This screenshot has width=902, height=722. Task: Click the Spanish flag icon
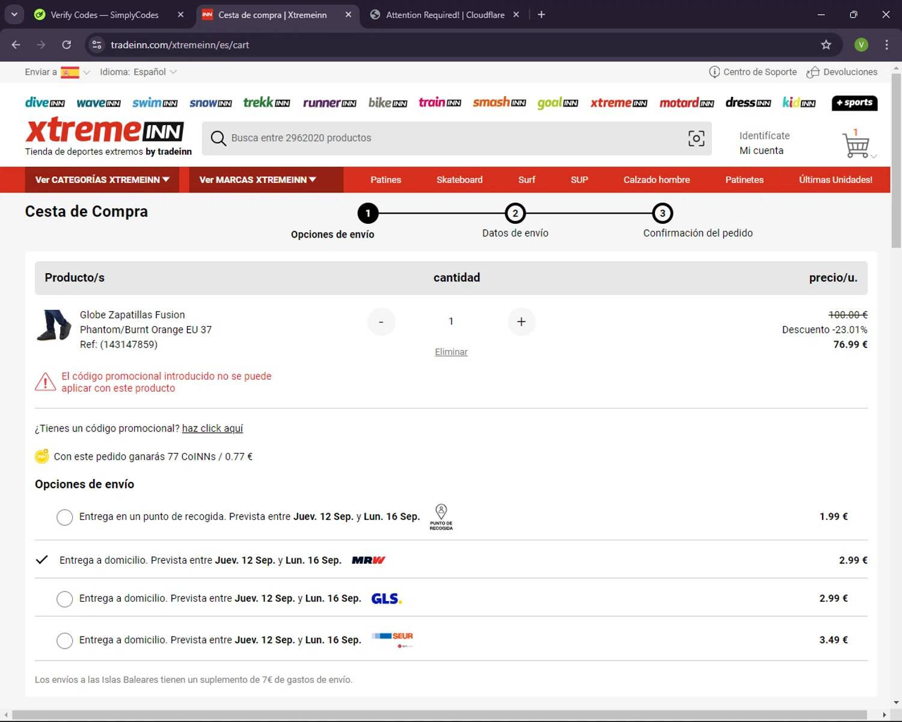pyautogui.click(x=70, y=72)
